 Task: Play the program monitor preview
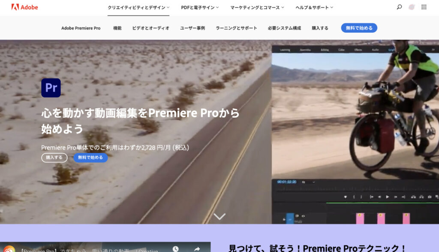(x=388, y=197)
